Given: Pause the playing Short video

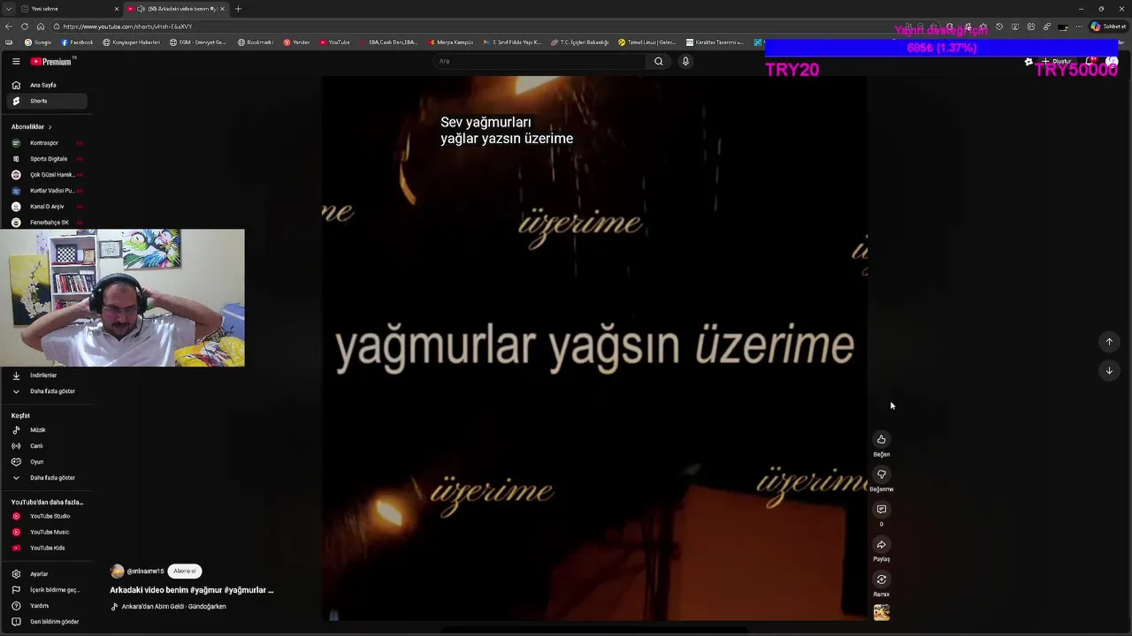Looking at the screenshot, I should [x=594, y=348].
